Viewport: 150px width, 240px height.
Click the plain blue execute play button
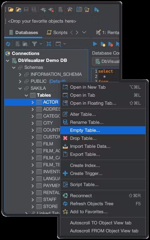(95, 44)
